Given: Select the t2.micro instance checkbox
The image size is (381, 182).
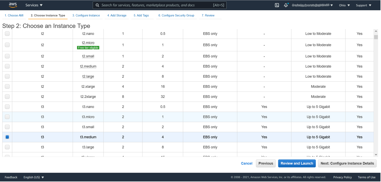Looking at the screenshot, I should 7,45.
